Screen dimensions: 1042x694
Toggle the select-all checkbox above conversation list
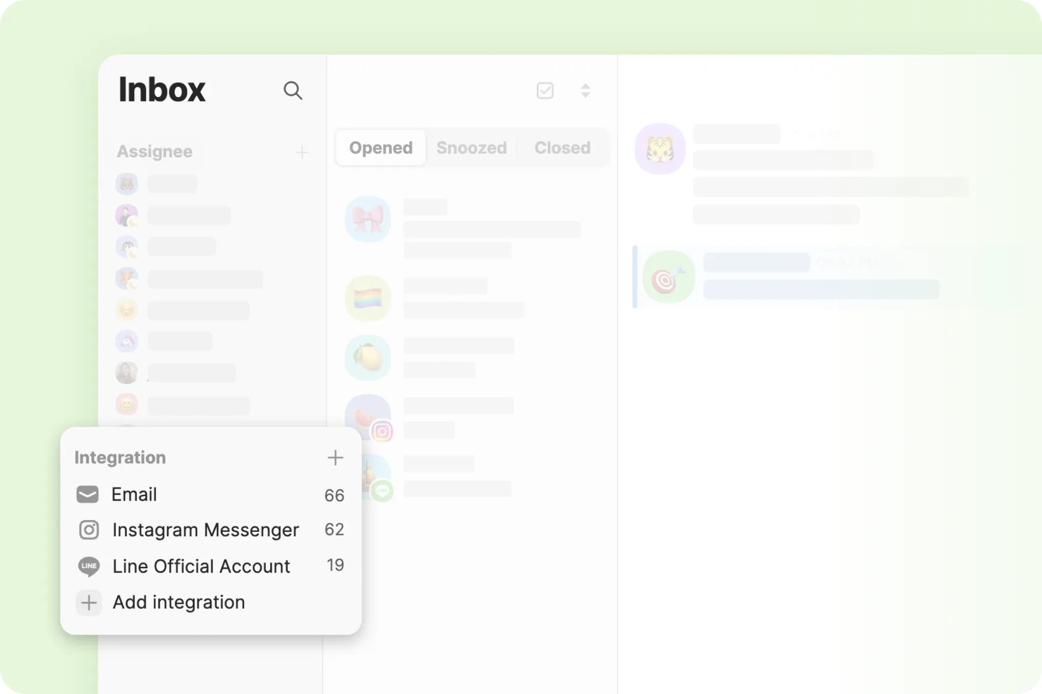(x=545, y=91)
